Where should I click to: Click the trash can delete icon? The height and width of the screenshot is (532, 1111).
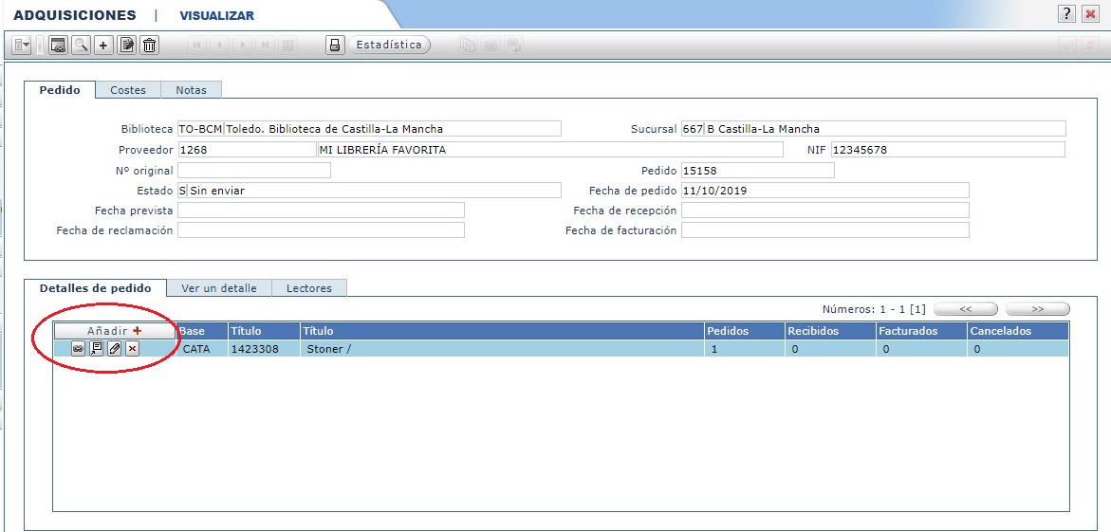pyautogui.click(x=149, y=45)
